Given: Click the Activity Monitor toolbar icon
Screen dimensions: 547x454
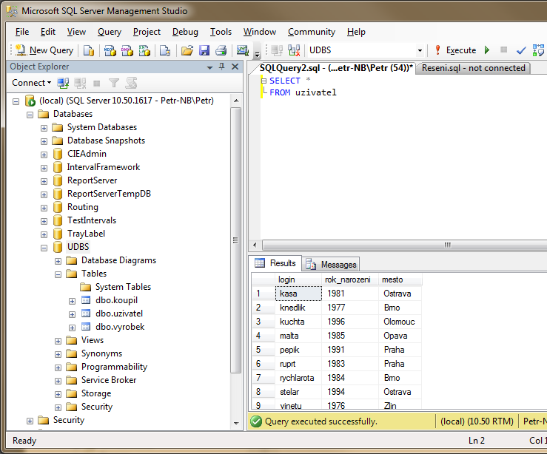Looking at the screenshot, I should 243,50.
